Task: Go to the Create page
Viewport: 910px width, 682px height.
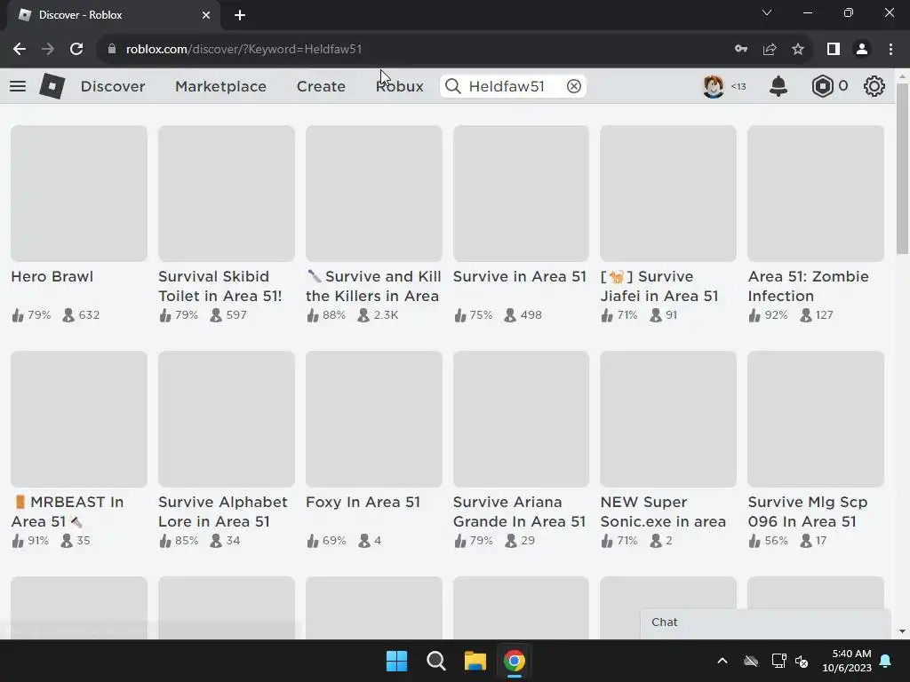Action: (x=321, y=86)
